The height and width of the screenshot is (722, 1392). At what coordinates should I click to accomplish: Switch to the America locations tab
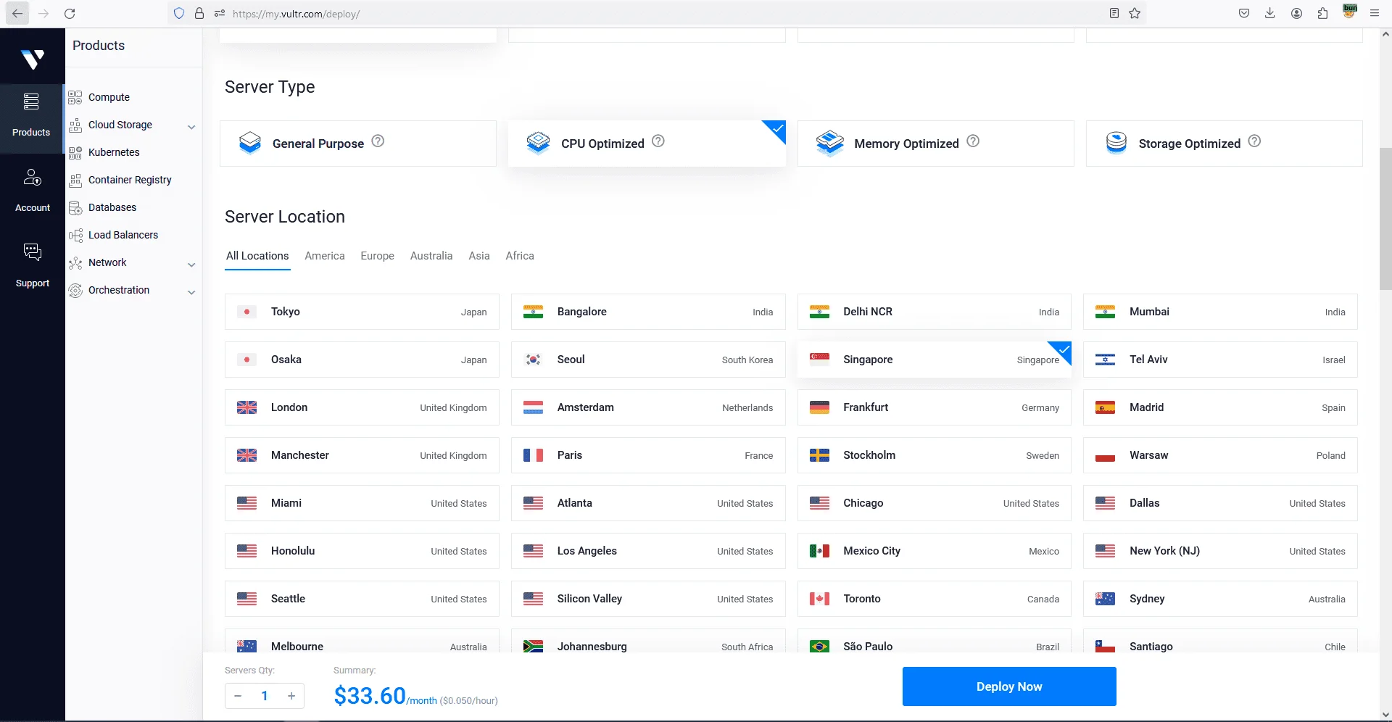click(x=325, y=256)
